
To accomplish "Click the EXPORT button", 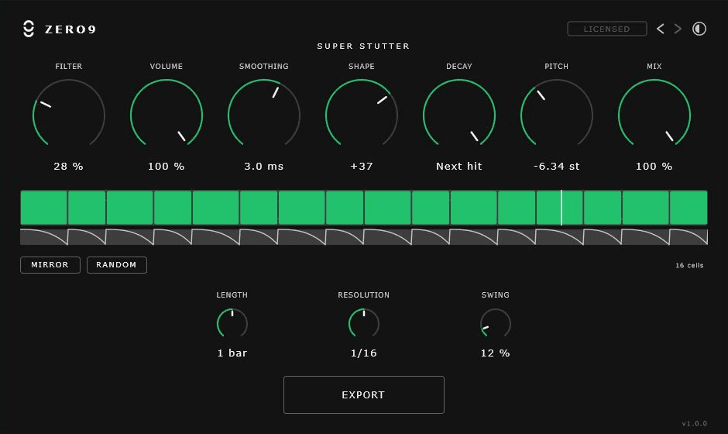I will 363,395.
